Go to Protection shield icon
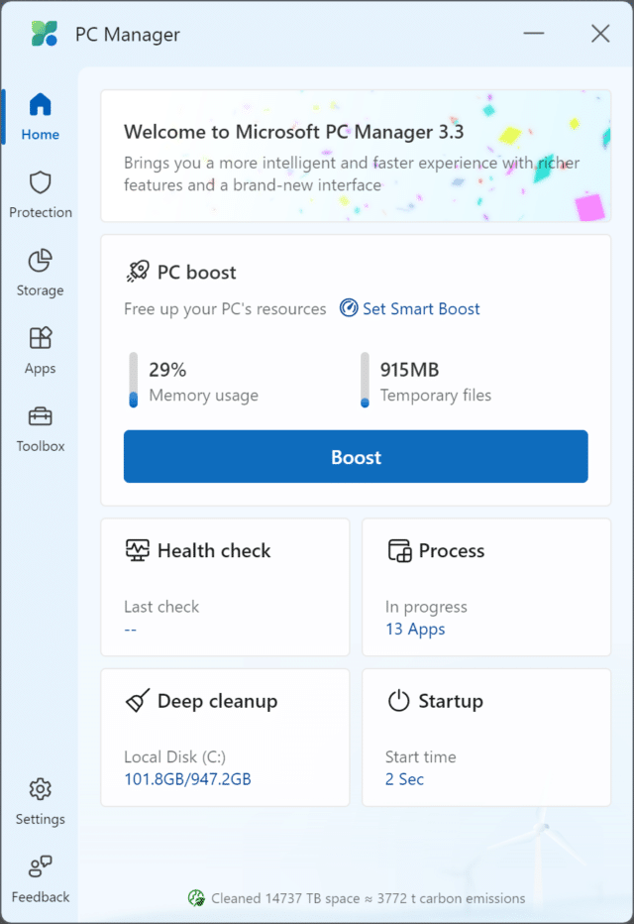The width and height of the screenshot is (634, 924). (40, 182)
